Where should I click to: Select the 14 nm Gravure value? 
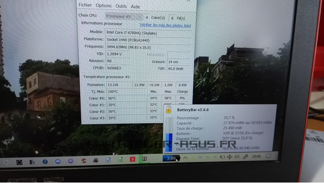point(179,62)
